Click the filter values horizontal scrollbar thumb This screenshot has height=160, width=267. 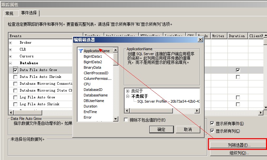click(151, 111)
